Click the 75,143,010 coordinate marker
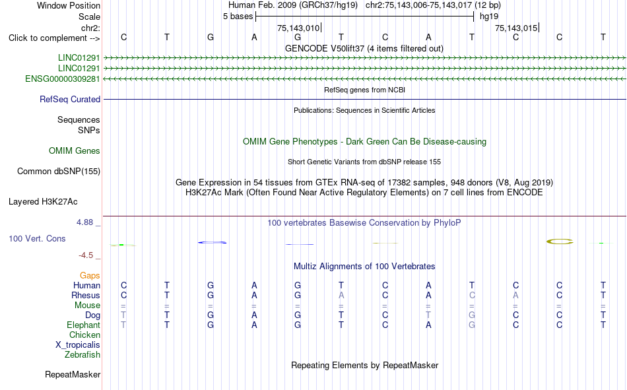 pyautogui.click(x=298, y=28)
